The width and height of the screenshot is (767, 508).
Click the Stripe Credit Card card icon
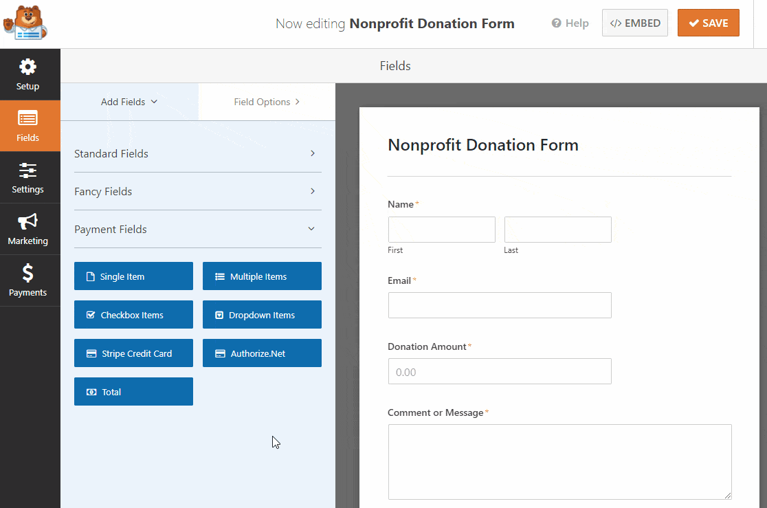(x=91, y=353)
